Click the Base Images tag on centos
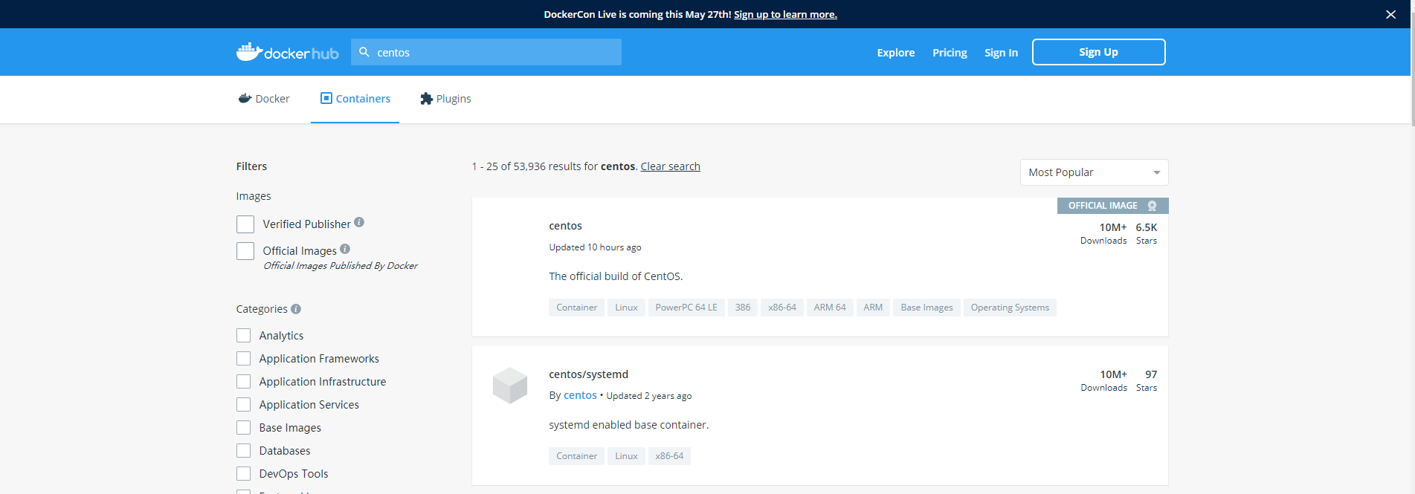The image size is (1415, 494). (926, 308)
